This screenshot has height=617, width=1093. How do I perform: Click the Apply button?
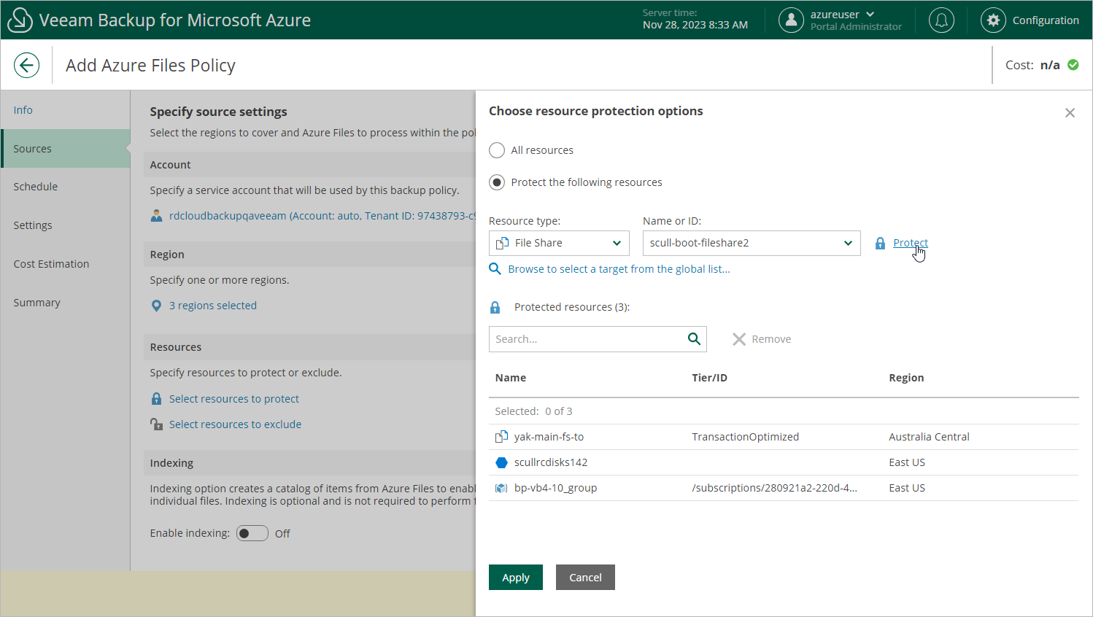click(516, 578)
